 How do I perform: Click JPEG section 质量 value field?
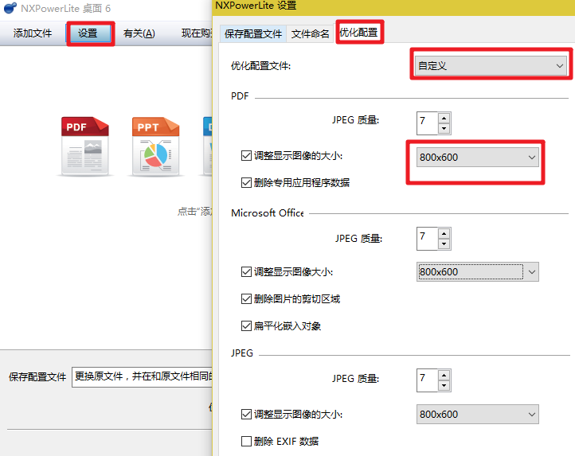point(427,380)
